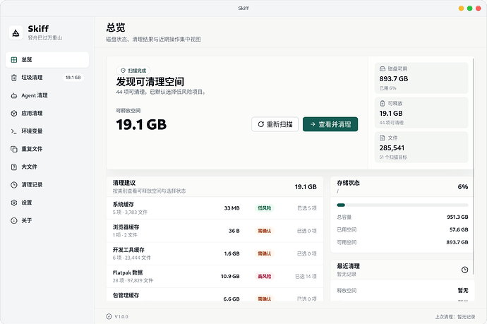Click the 重新扫描 rescan button
This screenshot has height=324, width=487.
[275, 124]
